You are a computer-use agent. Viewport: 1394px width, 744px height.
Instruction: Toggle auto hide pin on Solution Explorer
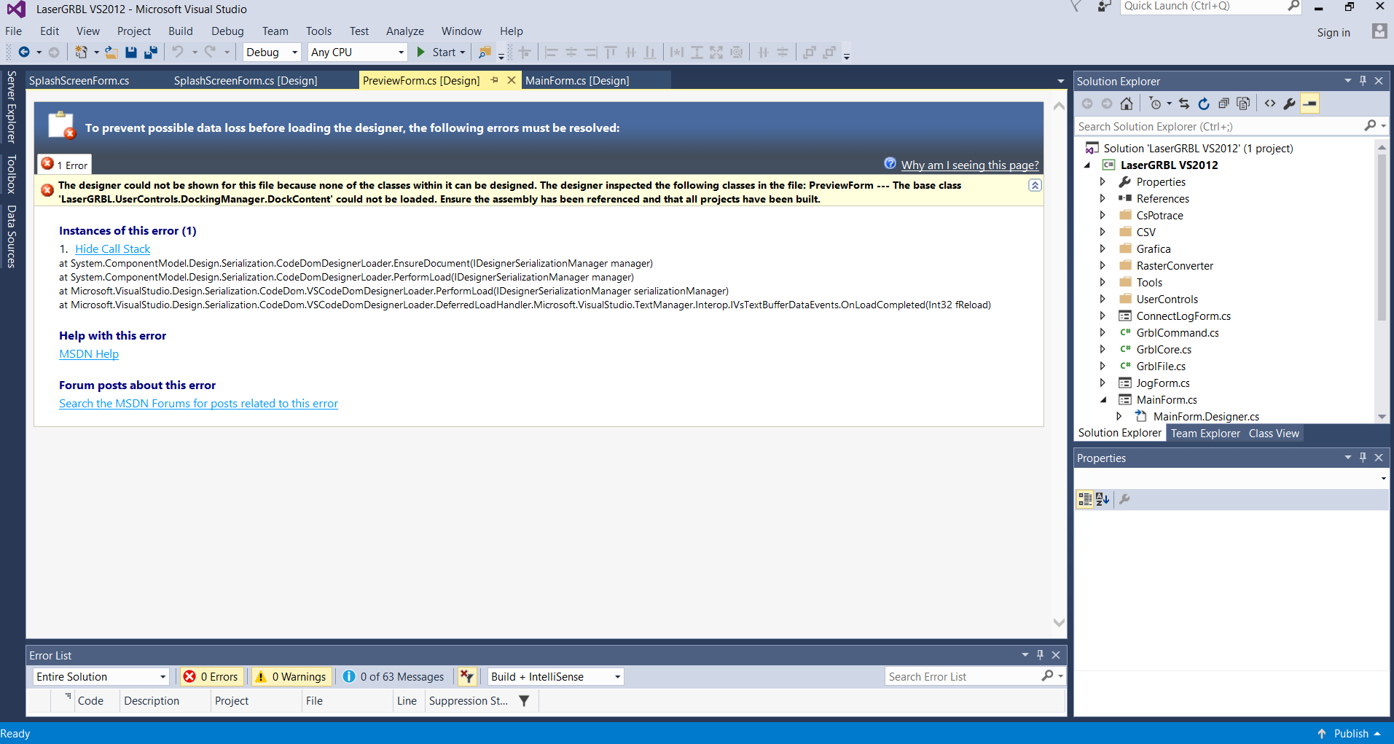click(1363, 81)
